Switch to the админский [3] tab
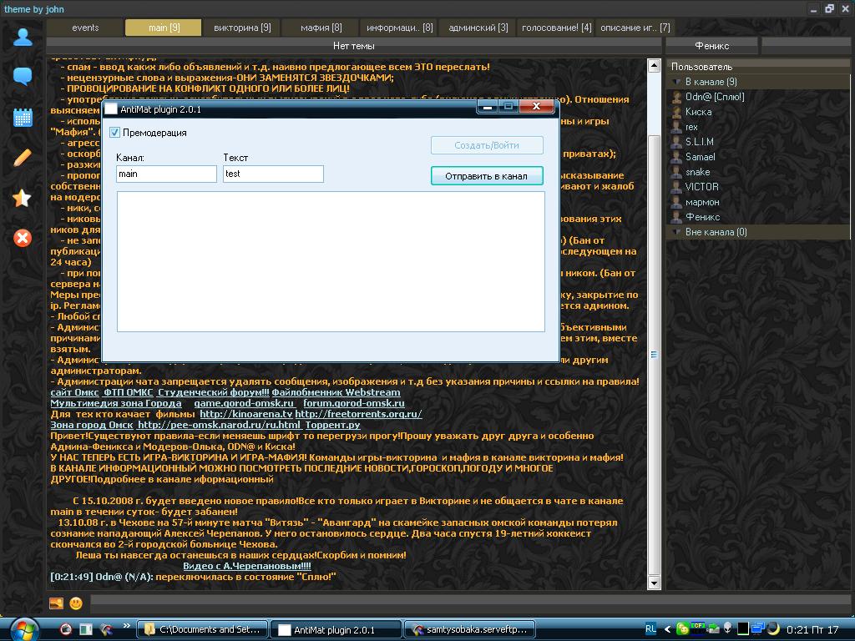Screen dimensions: 855x641 478,28
